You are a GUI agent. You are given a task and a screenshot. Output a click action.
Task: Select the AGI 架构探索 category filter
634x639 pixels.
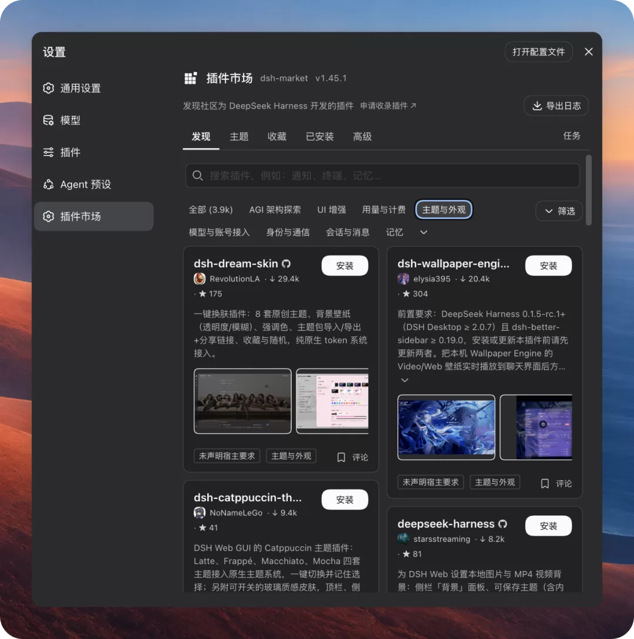[x=275, y=210]
